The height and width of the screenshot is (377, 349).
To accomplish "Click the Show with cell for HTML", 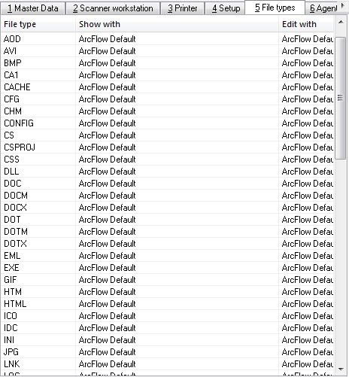I will point(177,304).
